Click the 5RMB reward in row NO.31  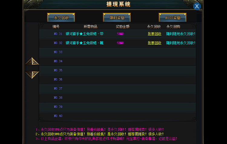[120, 34]
